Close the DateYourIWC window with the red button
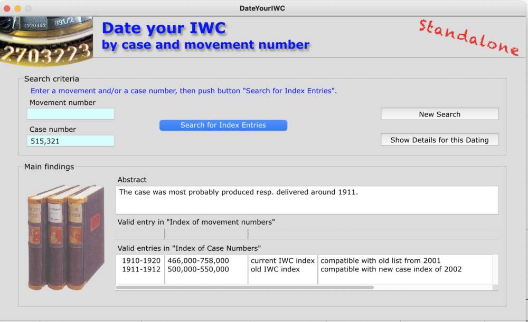The width and height of the screenshot is (528, 322). coord(7,8)
